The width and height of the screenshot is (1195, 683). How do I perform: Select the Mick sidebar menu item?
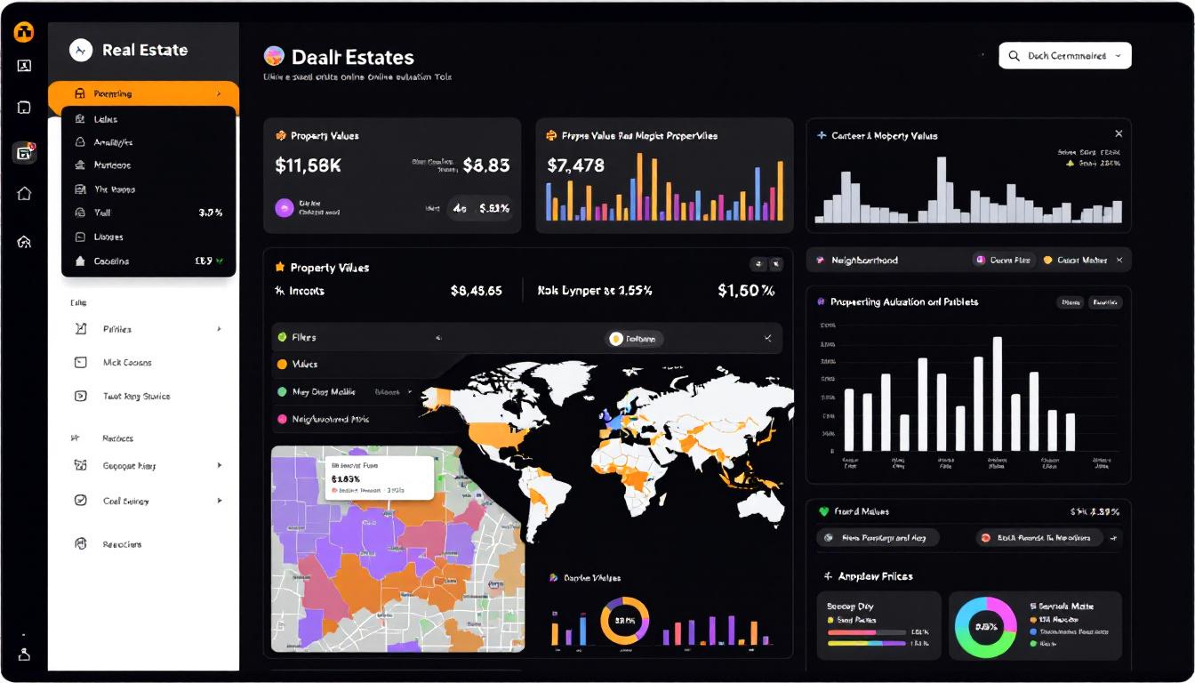[126, 363]
